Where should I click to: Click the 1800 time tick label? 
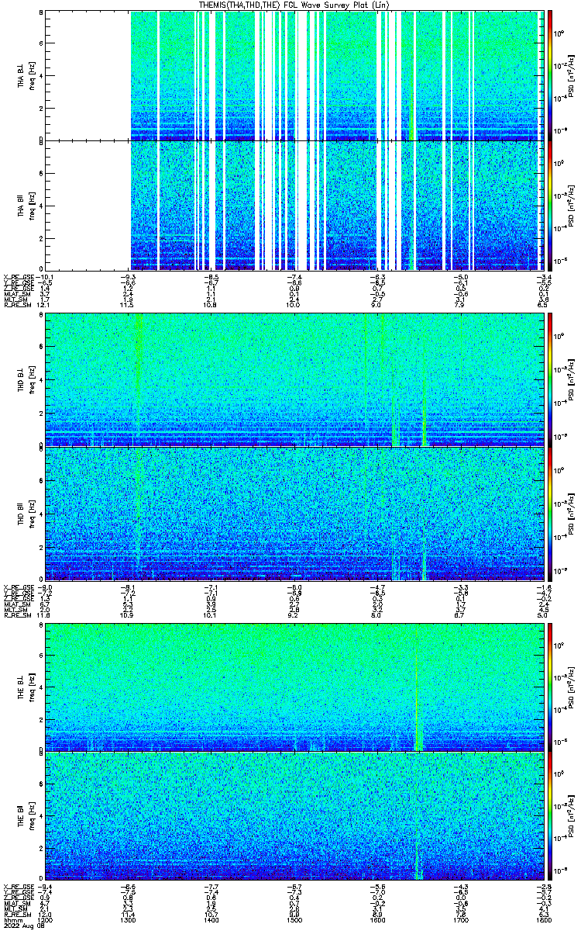[x=543, y=919]
